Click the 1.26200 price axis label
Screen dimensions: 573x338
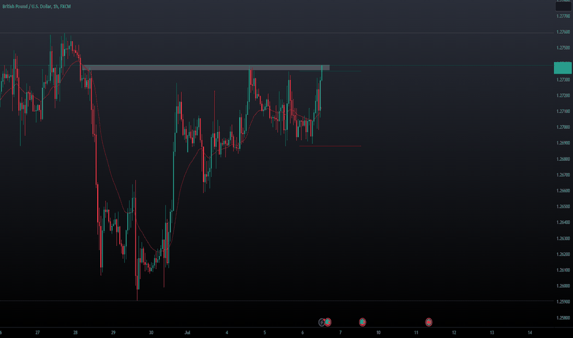pos(563,254)
